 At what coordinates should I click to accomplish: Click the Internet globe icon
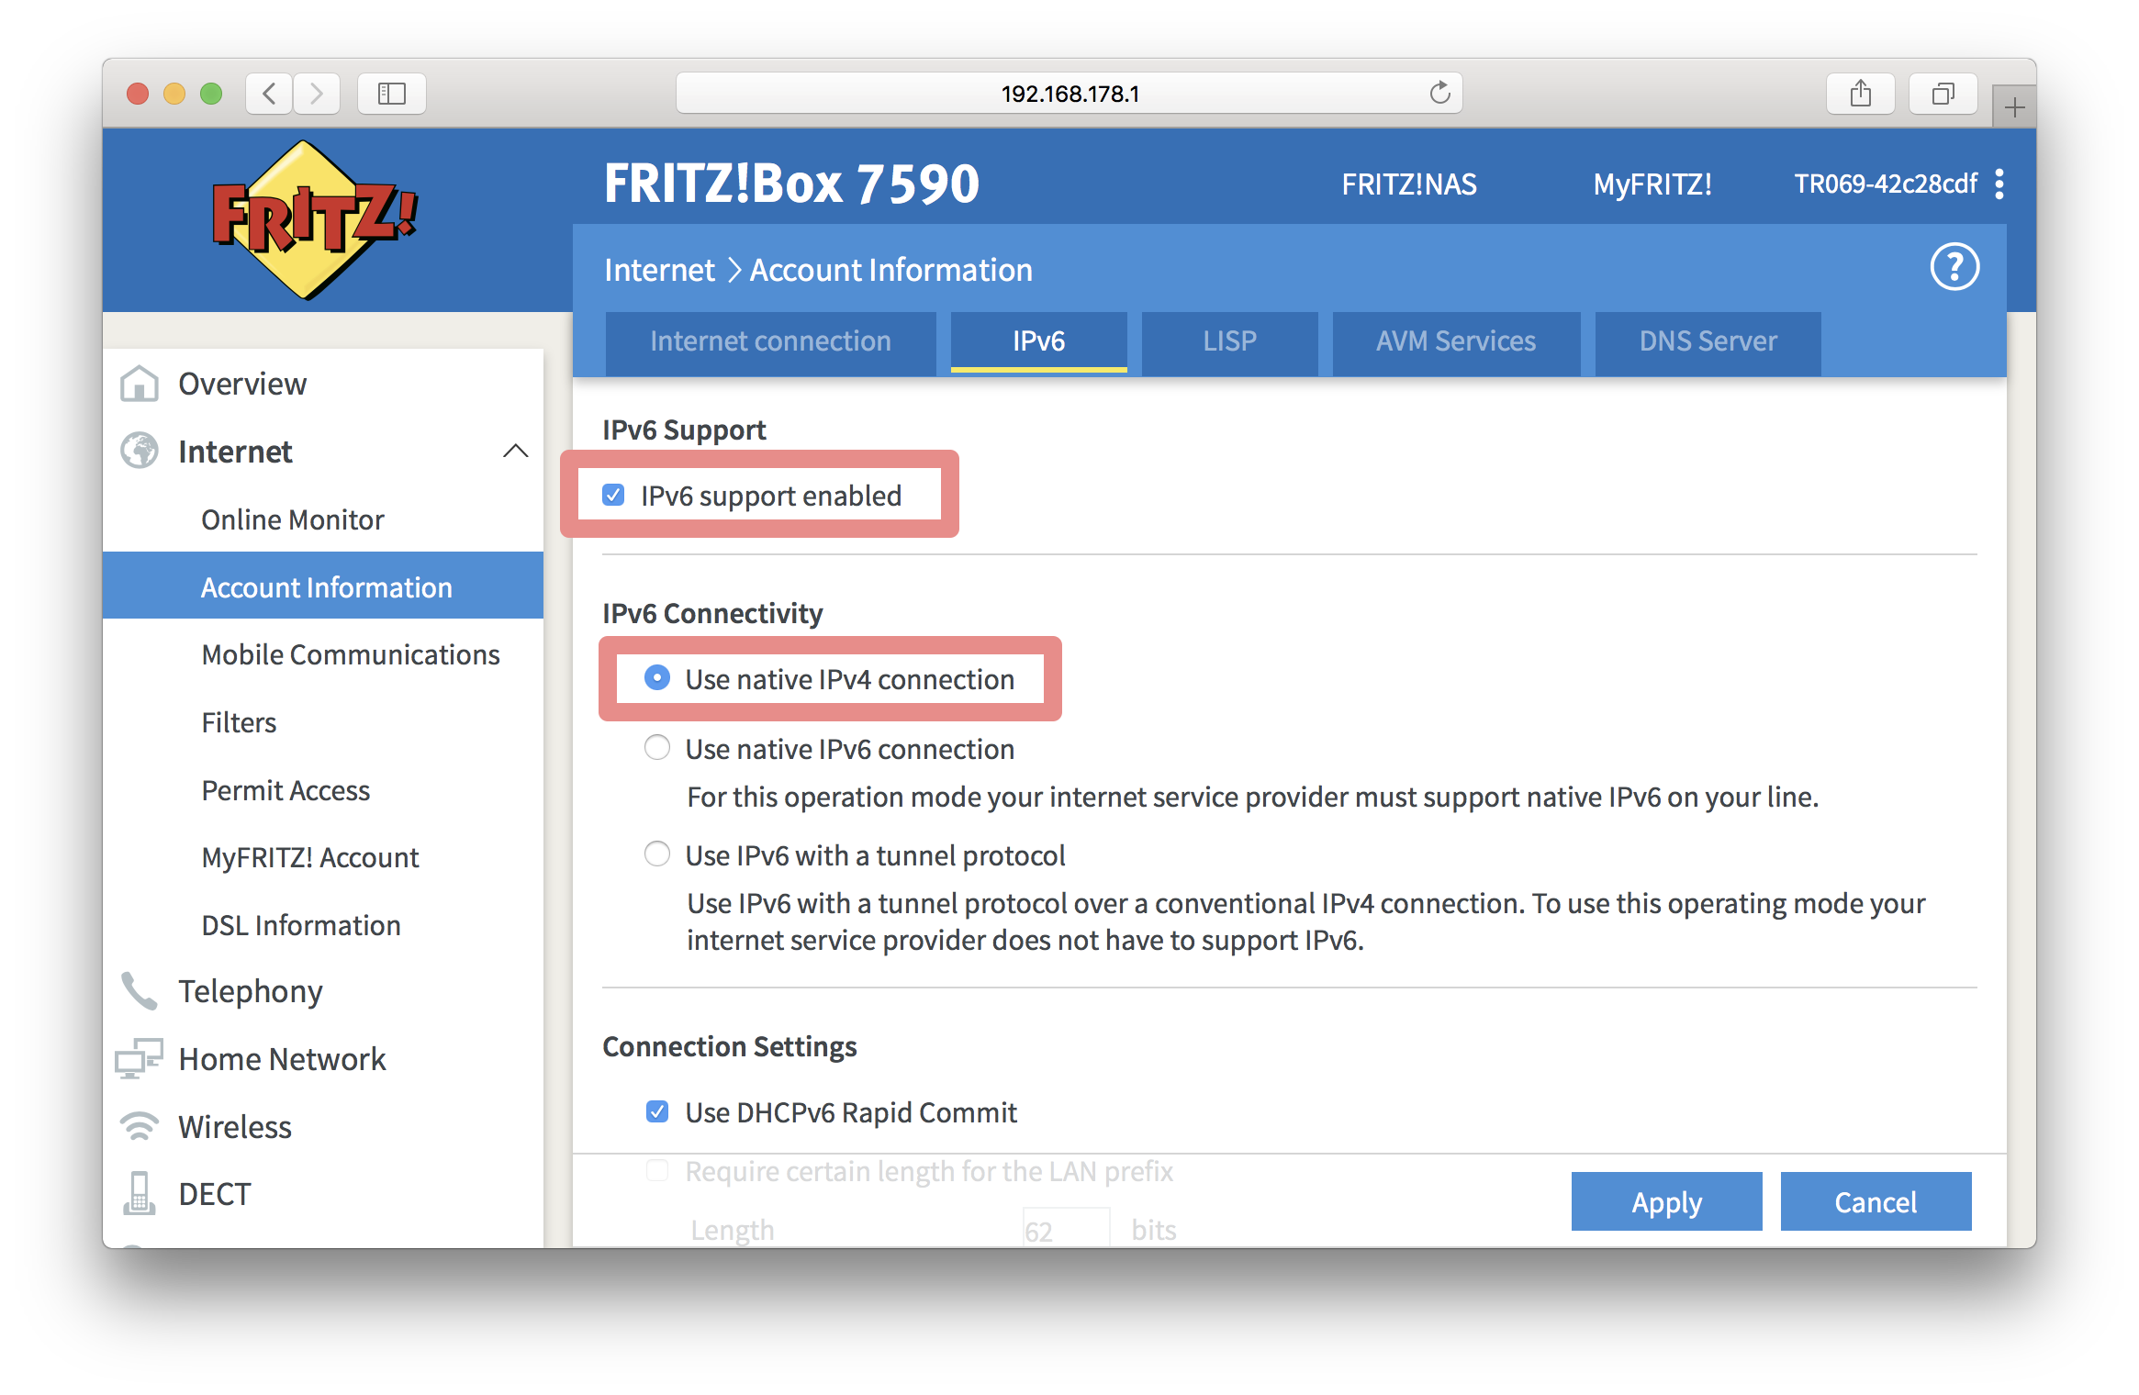pos(140,451)
